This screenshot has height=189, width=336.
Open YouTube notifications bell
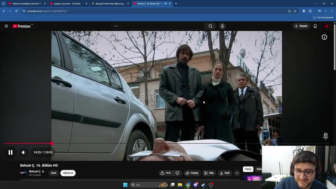[x=315, y=26]
